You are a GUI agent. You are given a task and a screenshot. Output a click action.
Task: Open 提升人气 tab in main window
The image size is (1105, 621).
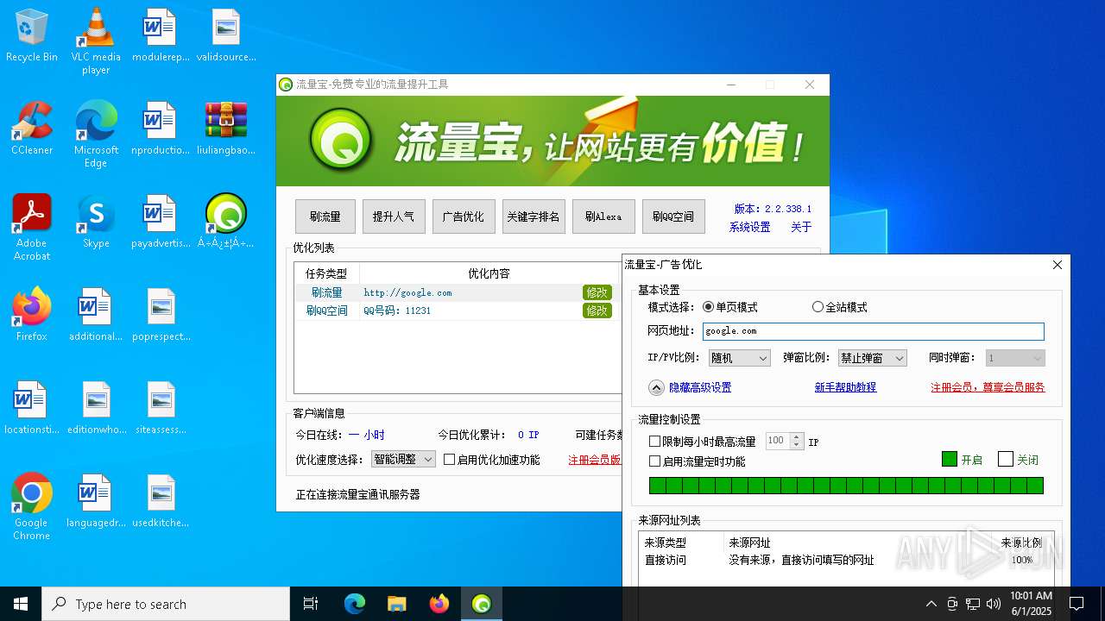pos(394,216)
